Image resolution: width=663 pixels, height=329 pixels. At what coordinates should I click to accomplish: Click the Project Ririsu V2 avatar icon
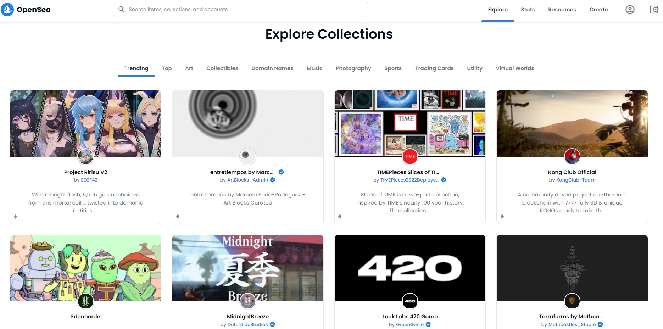click(85, 156)
